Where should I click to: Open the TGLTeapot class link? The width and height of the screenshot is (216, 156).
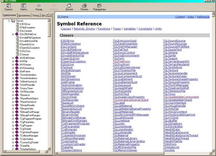(170, 59)
